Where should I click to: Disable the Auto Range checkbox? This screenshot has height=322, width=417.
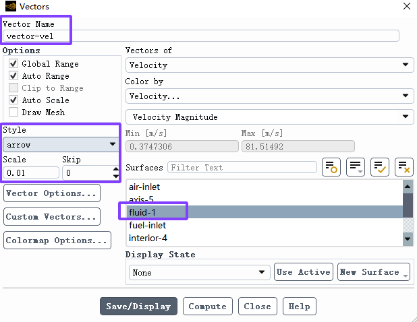(x=13, y=75)
